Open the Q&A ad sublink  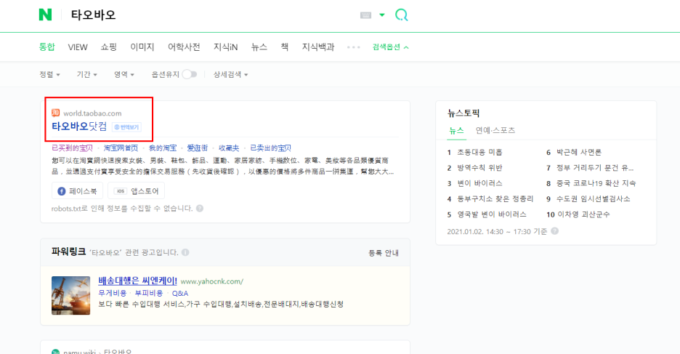pyautogui.click(x=180, y=293)
